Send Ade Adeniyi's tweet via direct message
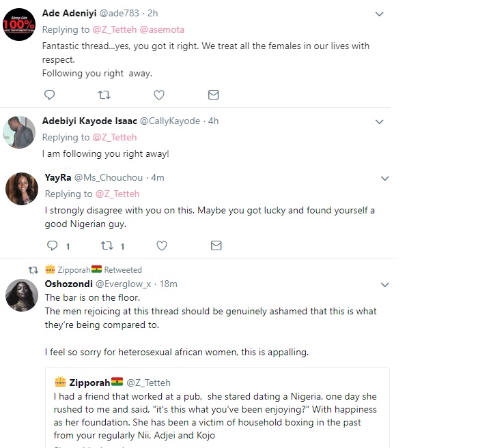Viewport: 478px width, 448px height. 213,95
